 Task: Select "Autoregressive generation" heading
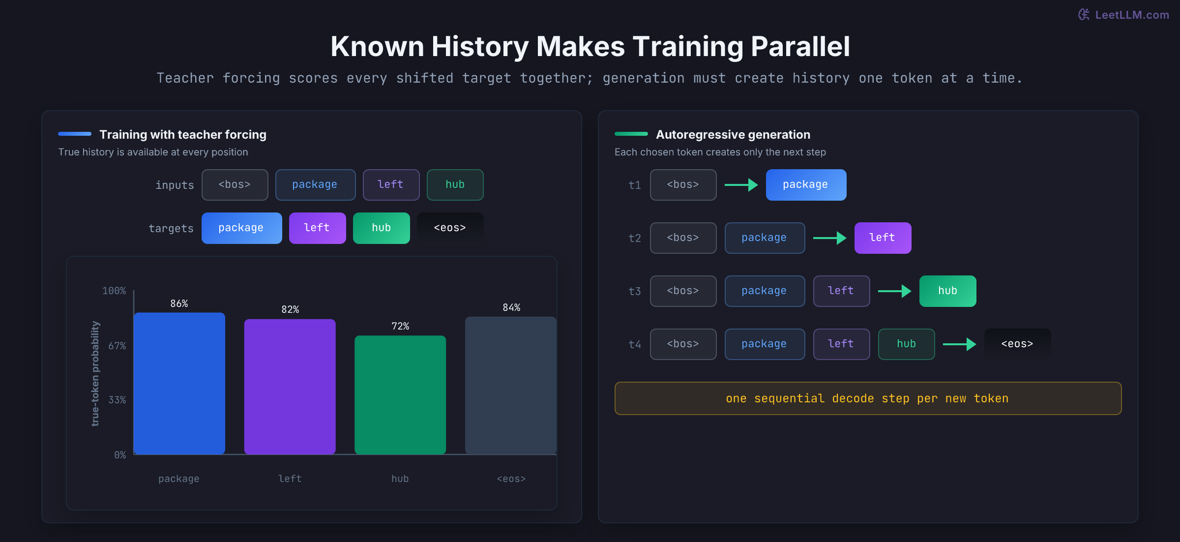733,135
